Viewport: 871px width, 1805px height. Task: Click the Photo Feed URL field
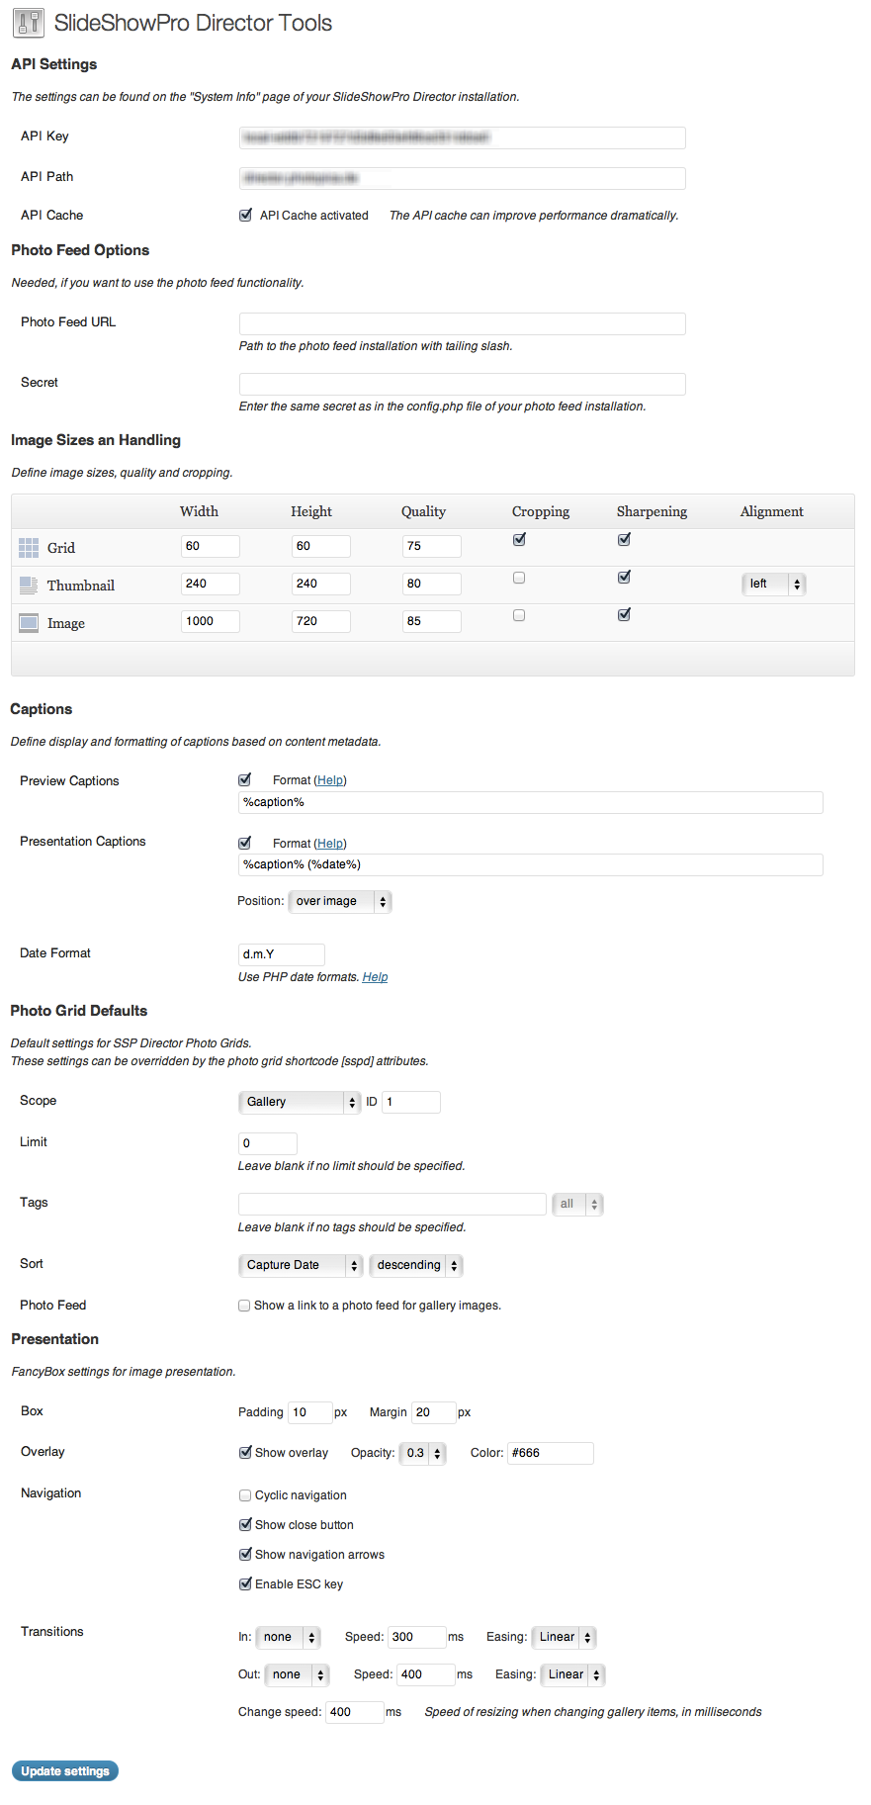pos(463,323)
